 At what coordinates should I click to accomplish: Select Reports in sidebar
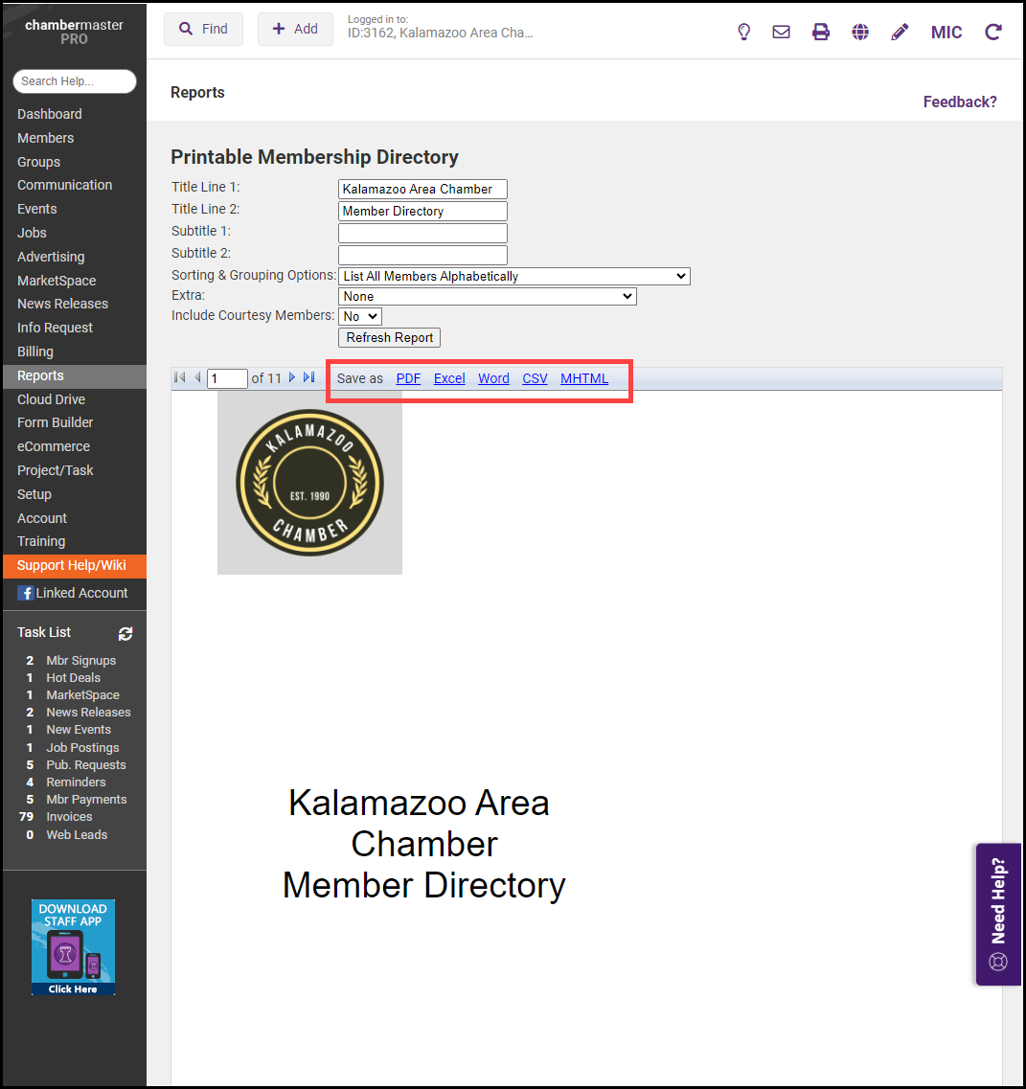pyautogui.click(x=75, y=375)
